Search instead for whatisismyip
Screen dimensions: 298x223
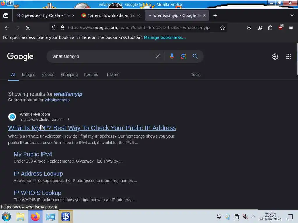coord(57,100)
